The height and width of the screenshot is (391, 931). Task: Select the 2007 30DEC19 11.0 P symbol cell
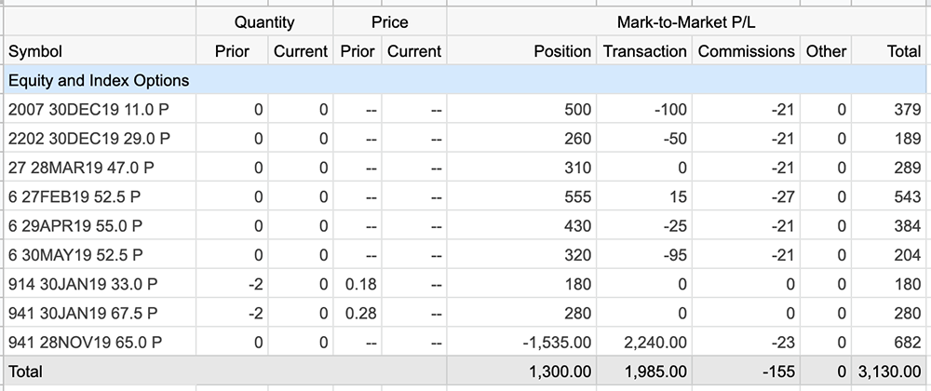pos(101,109)
